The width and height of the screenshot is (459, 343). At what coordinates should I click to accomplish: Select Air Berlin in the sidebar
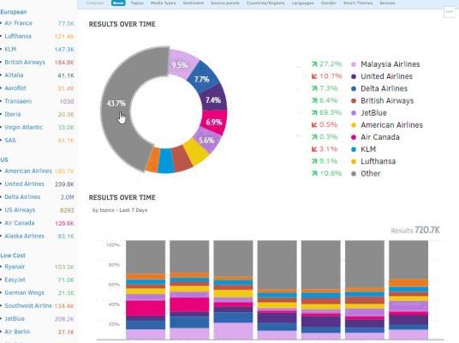pyautogui.click(x=17, y=332)
